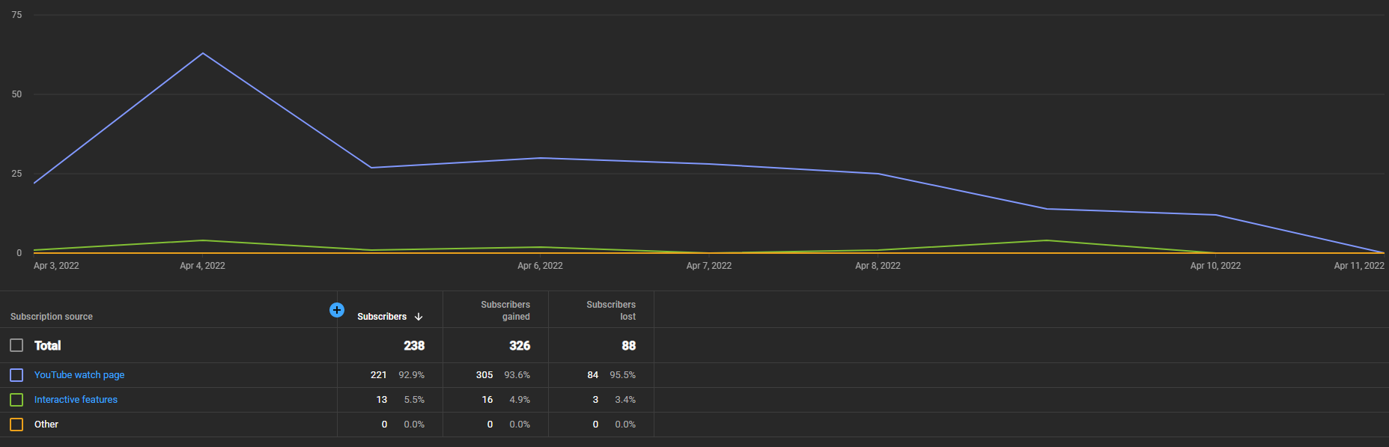The width and height of the screenshot is (1389, 447).
Task: Click the y-axis label 50
Action: click(16, 94)
